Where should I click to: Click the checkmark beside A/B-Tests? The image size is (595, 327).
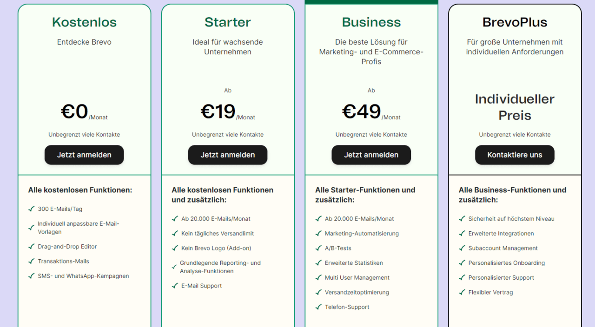click(319, 248)
